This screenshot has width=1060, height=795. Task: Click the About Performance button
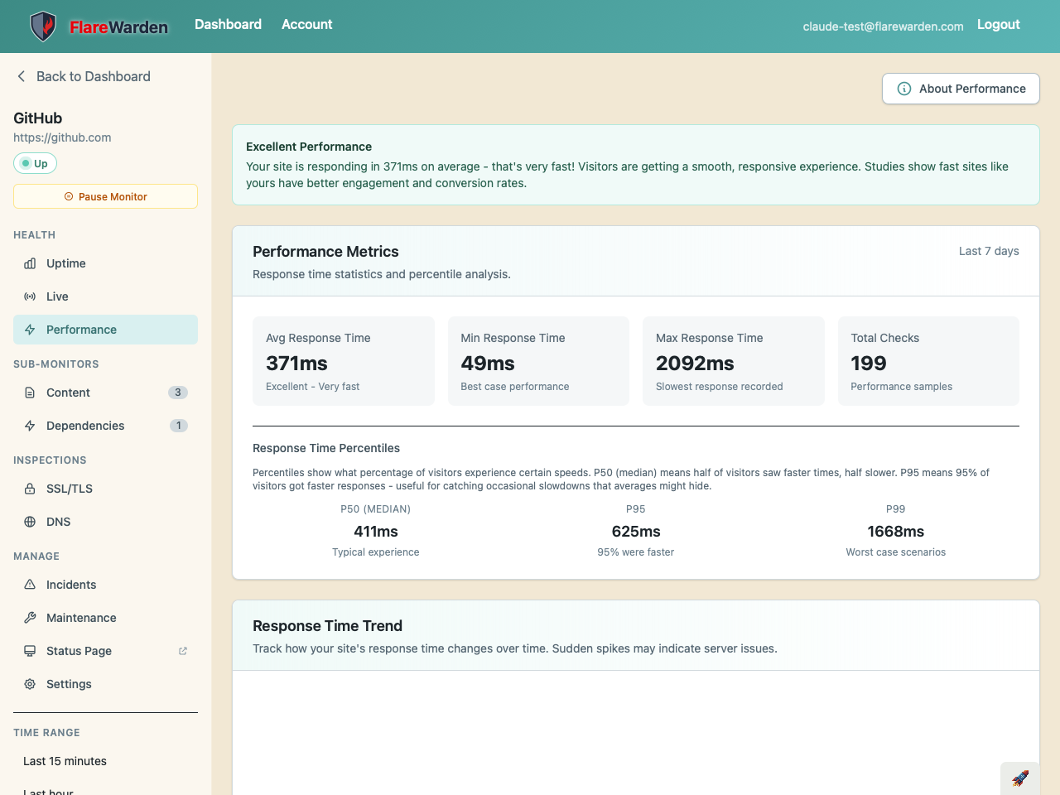point(961,89)
